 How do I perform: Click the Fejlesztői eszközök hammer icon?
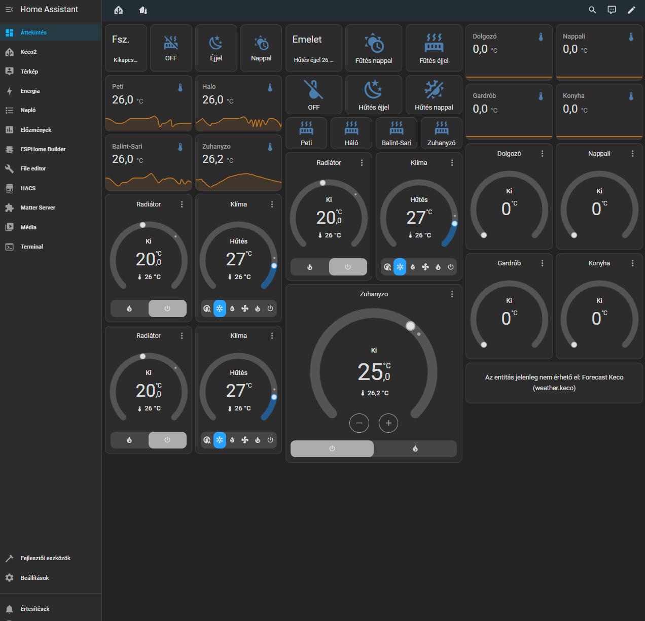pyautogui.click(x=9, y=558)
